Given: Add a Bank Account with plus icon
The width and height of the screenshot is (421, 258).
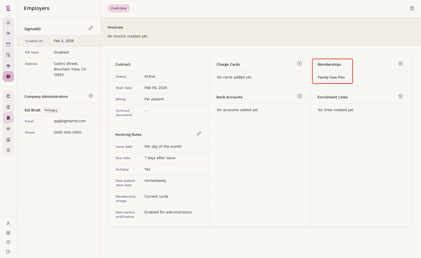Looking at the screenshot, I should (299, 96).
